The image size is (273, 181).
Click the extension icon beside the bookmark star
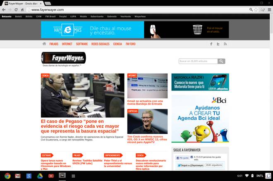(263, 10)
